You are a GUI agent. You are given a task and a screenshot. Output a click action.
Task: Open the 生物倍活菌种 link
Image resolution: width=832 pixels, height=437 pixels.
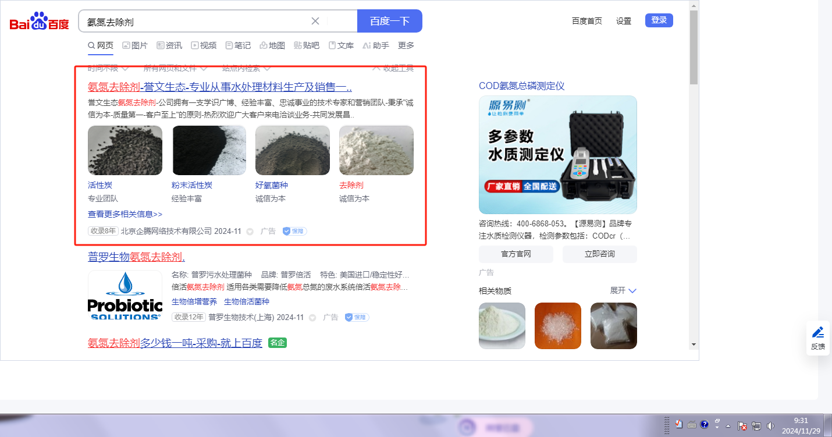[247, 301]
